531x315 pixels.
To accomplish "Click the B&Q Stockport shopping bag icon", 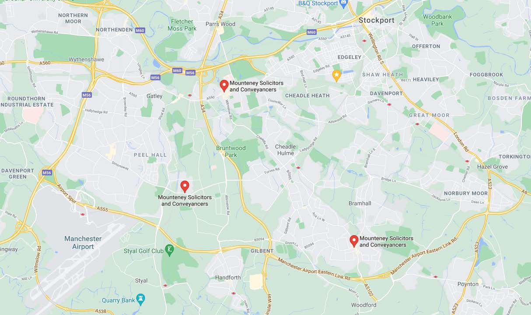I will point(343,3).
